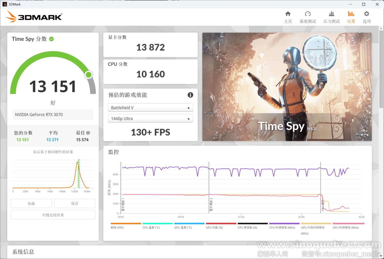
Task: Click the best score 15 574
Action: tap(82, 140)
